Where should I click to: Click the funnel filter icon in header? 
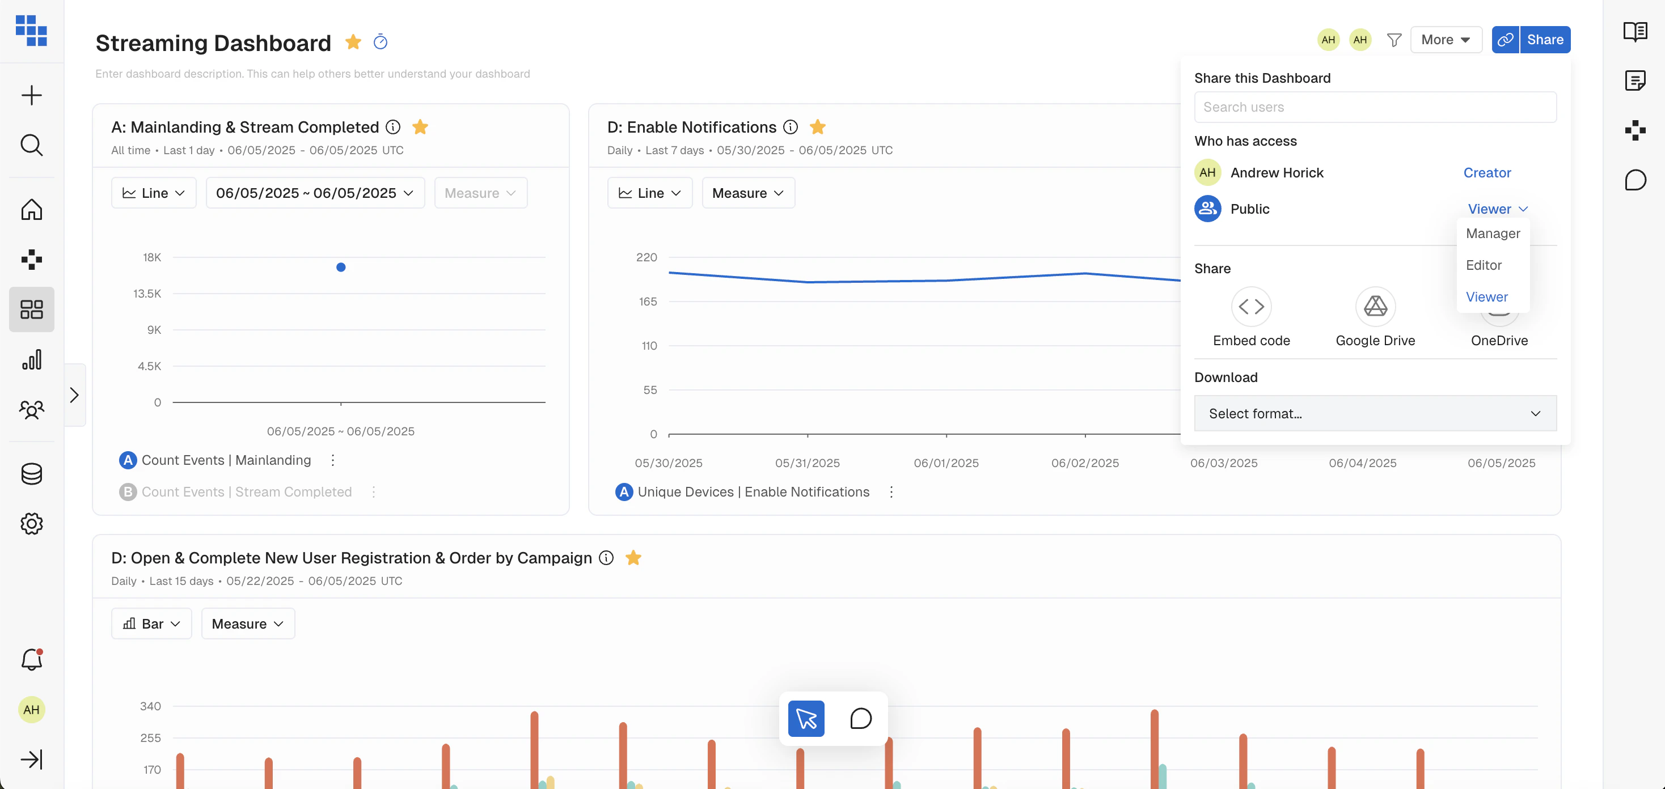coord(1394,40)
